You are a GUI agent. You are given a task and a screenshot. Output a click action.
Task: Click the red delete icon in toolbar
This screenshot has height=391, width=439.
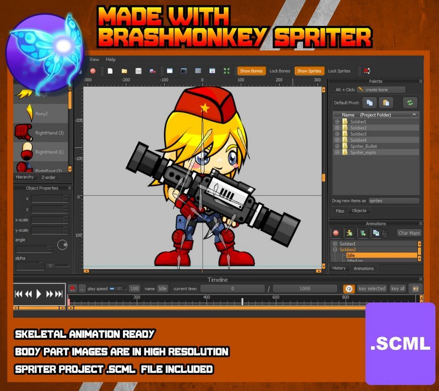[93, 71]
